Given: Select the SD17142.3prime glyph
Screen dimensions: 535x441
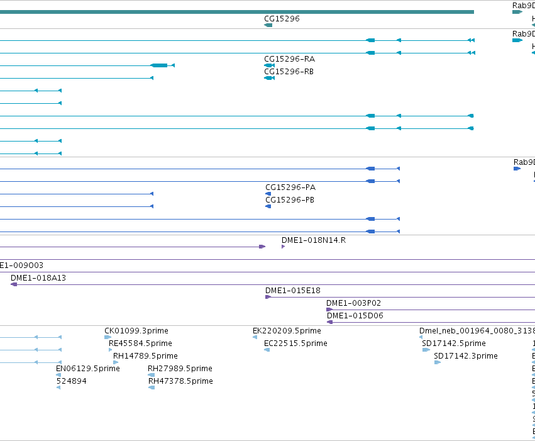Looking at the screenshot, I should 438,362.
